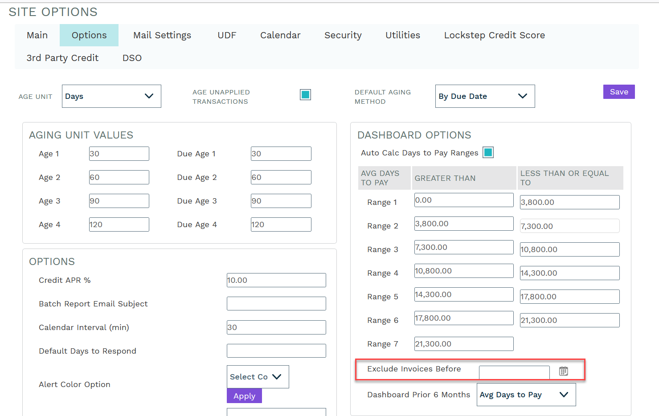The width and height of the screenshot is (659, 416).
Task: Select the 3rd Party Credit tab
Action: click(x=62, y=58)
